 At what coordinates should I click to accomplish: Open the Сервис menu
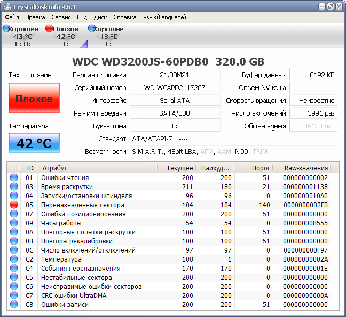pos(61,17)
